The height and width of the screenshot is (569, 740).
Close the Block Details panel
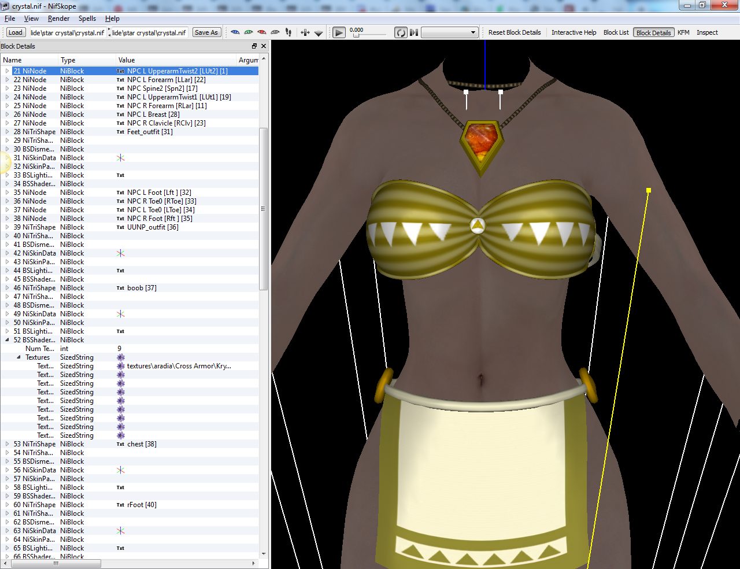(264, 46)
